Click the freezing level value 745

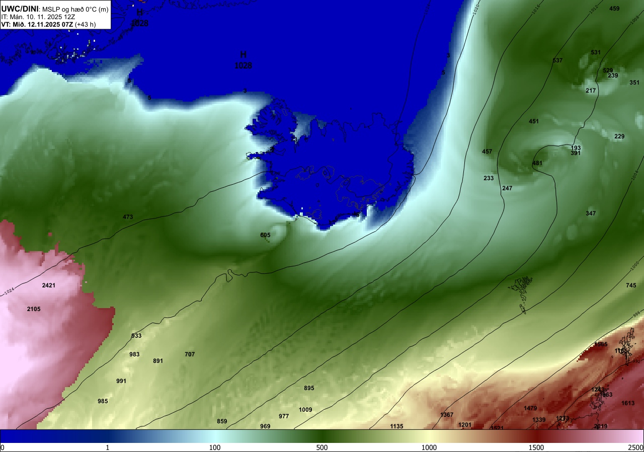pyautogui.click(x=631, y=285)
